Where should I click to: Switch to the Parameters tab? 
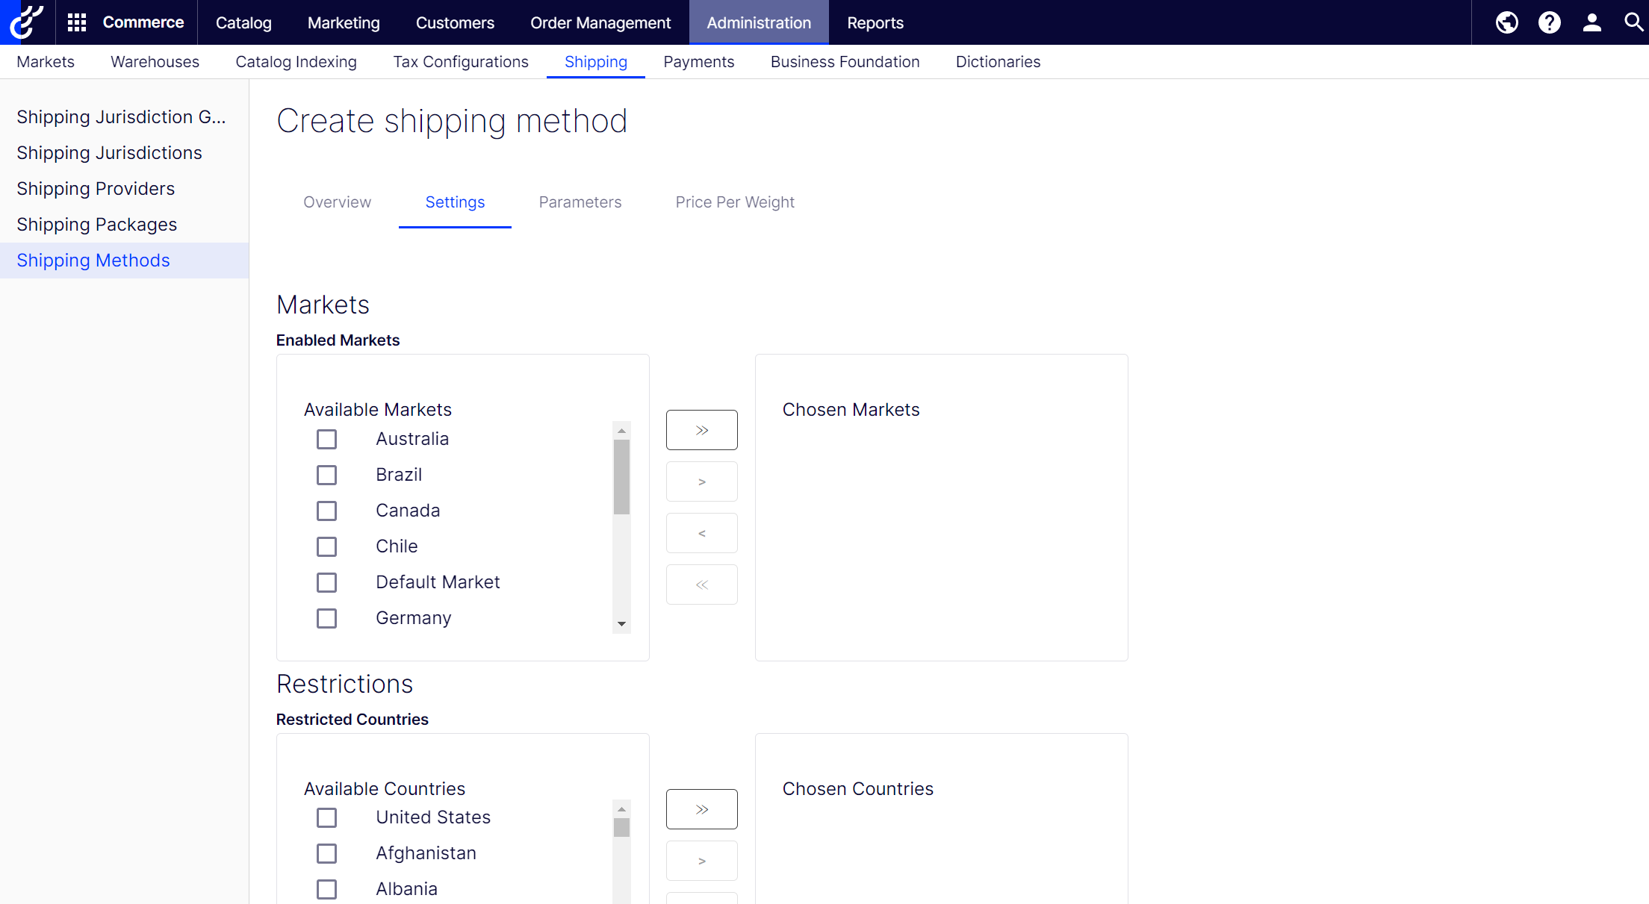[x=579, y=202]
